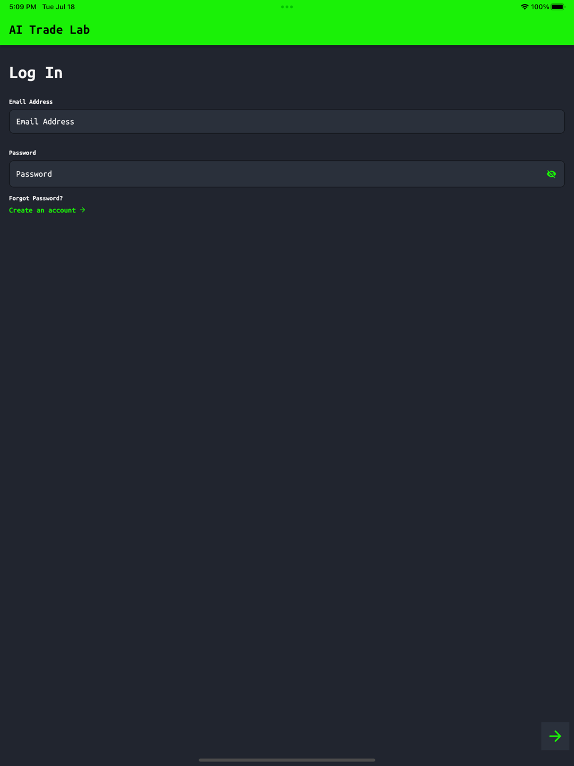Click the green arrow submit button

(x=555, y=736)
